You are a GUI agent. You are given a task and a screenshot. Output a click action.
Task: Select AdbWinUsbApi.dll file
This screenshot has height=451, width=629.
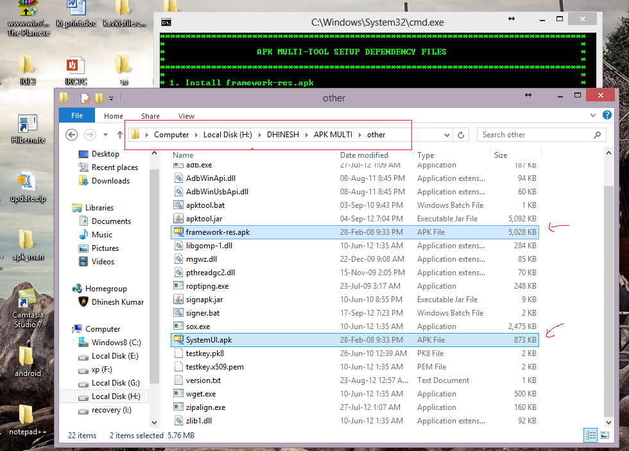354,192
